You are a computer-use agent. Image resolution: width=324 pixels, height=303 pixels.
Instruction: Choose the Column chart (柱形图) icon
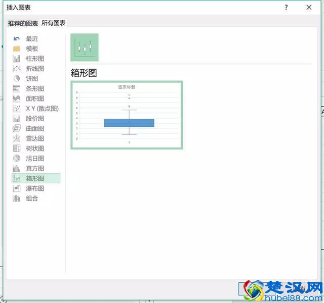pyautogui.click(x=17, y=59)
